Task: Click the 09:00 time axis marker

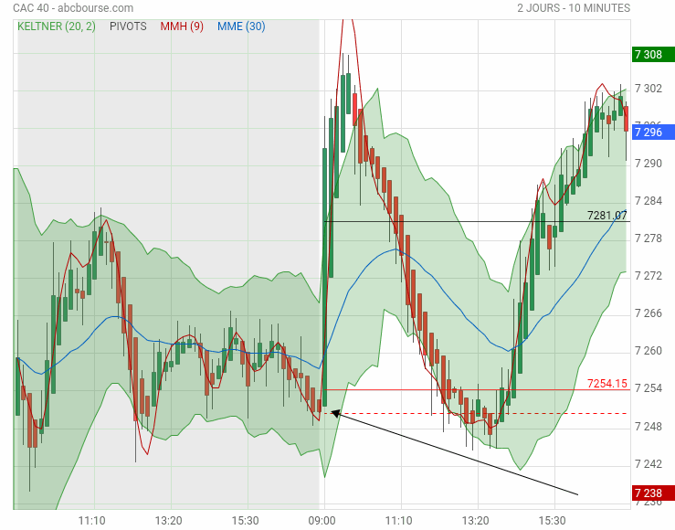Action: 322,521
